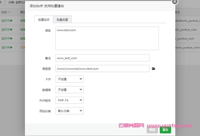Toggle 运行中 status in the dedecms_yuntue row
This screenshot has height=136, width=200.
[7, 21]
